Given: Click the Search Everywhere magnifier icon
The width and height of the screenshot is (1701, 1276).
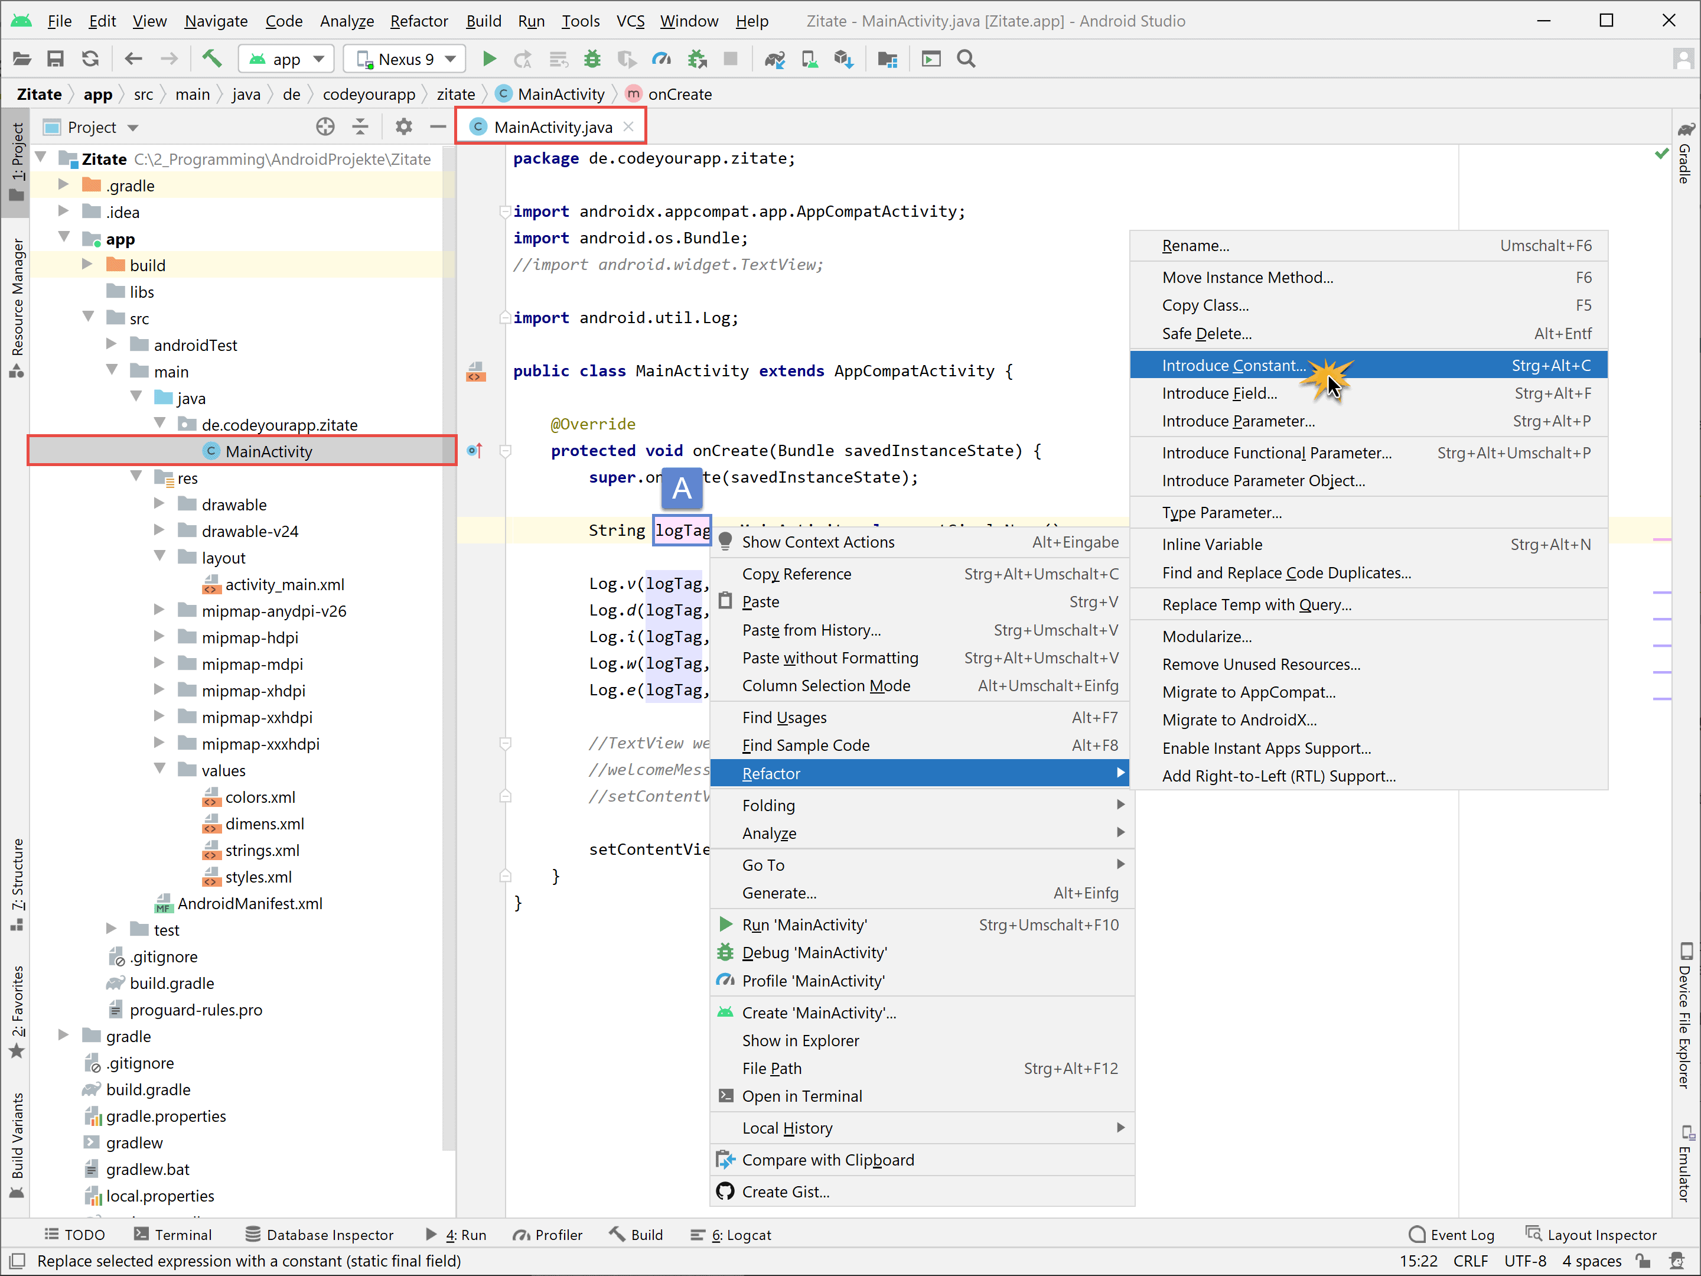Looking at the screenshot, I should [x=966, y=59].
